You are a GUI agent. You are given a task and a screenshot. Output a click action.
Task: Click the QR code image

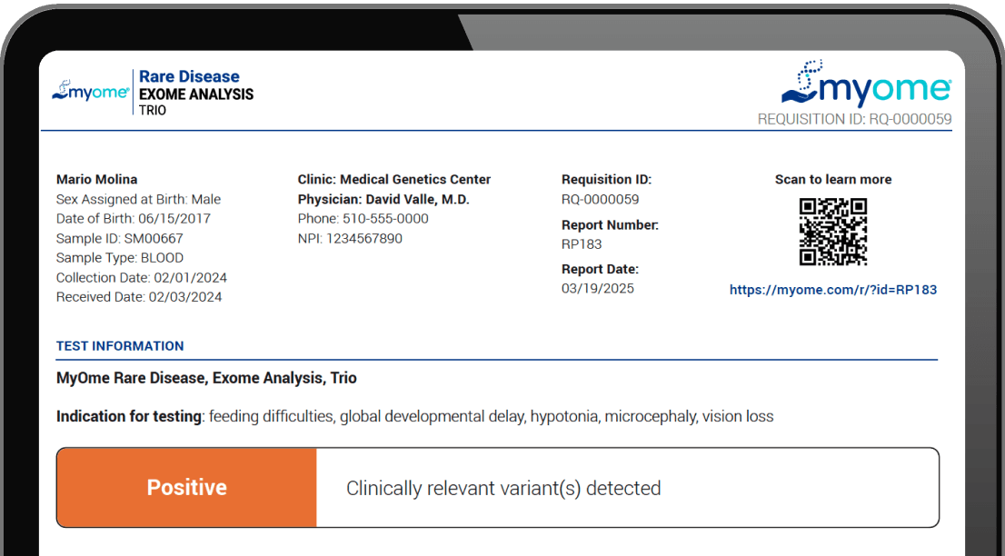click(x=832, y=232)
